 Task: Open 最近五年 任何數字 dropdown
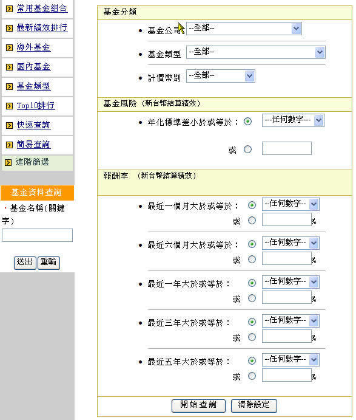[x=291, y=359]
